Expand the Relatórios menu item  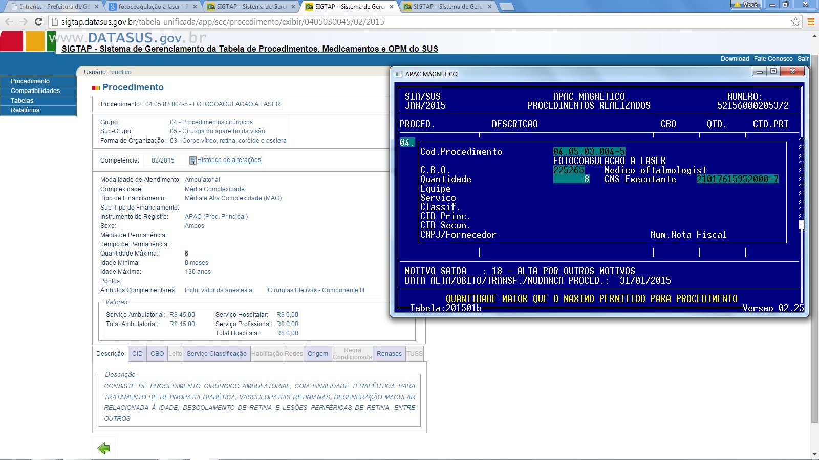pyautogui.click(x=25, y=110)
